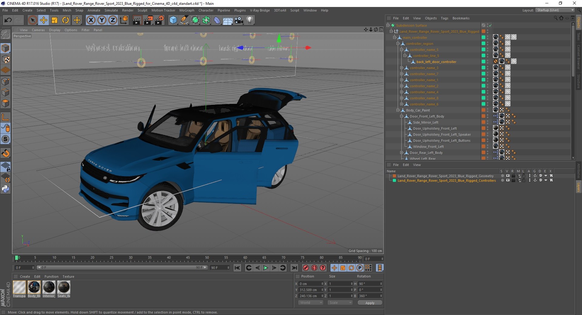Click the Undo arrow icon
582x315 pixels.
[x=8, y=20]
